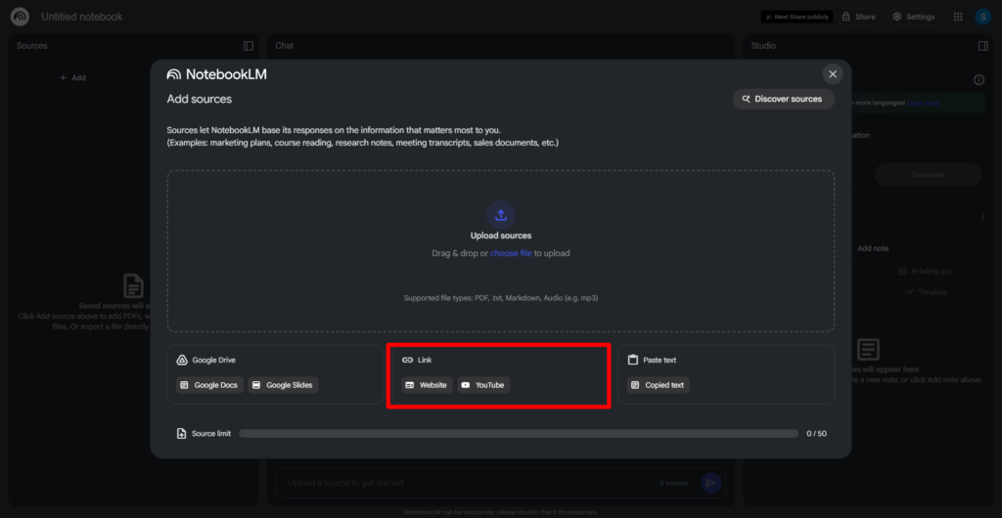The height and width of the screenshot is (518, 1002).
Task: Click the saved notes icon in Studio
Action: coord(869,350)
